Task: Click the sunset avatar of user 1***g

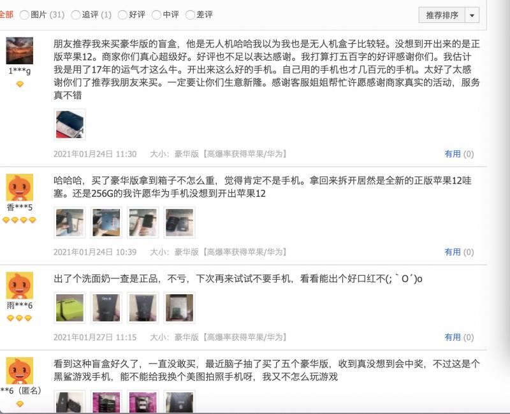Action: coord(20,51)
